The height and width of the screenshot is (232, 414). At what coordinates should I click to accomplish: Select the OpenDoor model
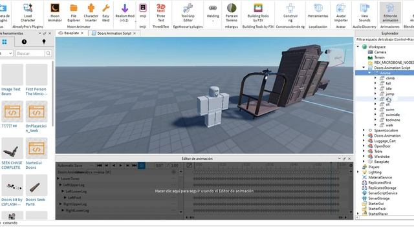[x=382, y=146]
